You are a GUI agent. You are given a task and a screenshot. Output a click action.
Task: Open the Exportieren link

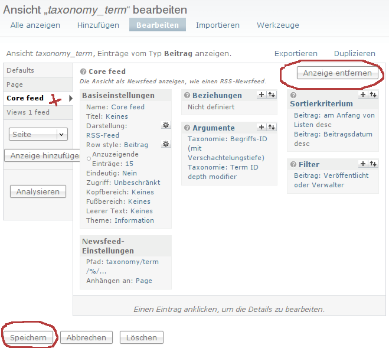[x=296, y=53]
